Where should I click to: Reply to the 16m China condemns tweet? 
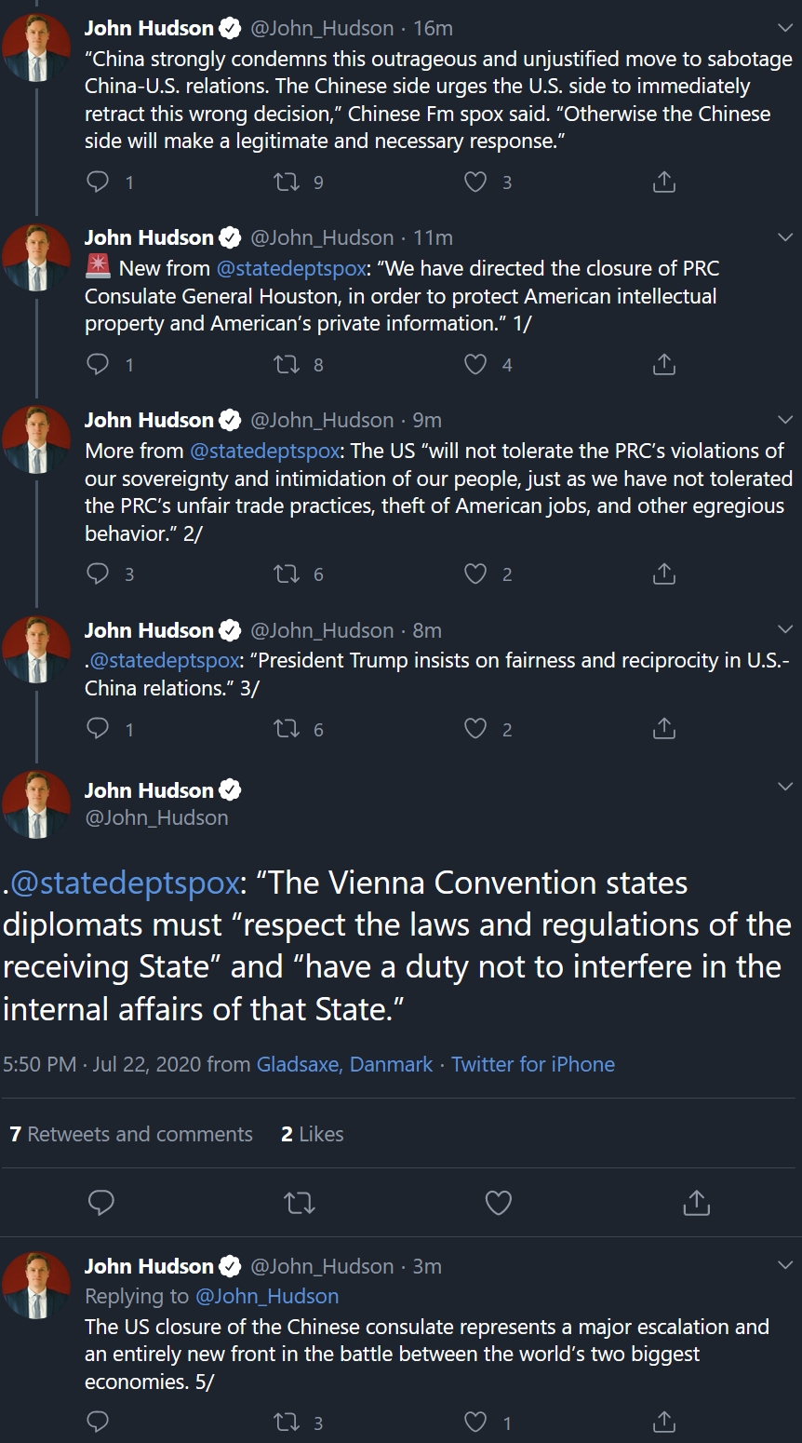[x=98, y=182]
